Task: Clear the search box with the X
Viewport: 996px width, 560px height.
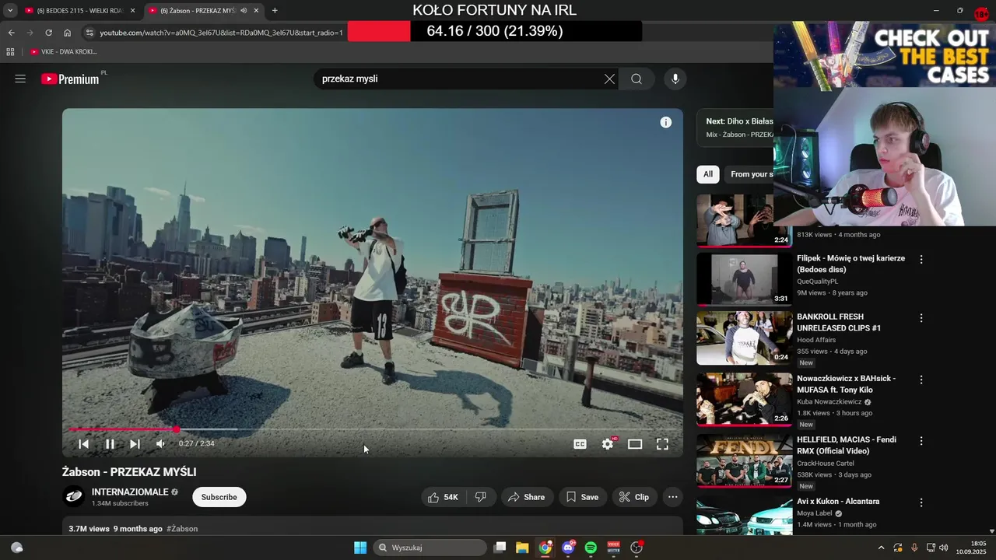Action: tap(609, 79)
